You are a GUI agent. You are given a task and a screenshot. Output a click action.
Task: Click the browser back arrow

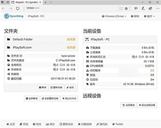[x=4, y=8]
